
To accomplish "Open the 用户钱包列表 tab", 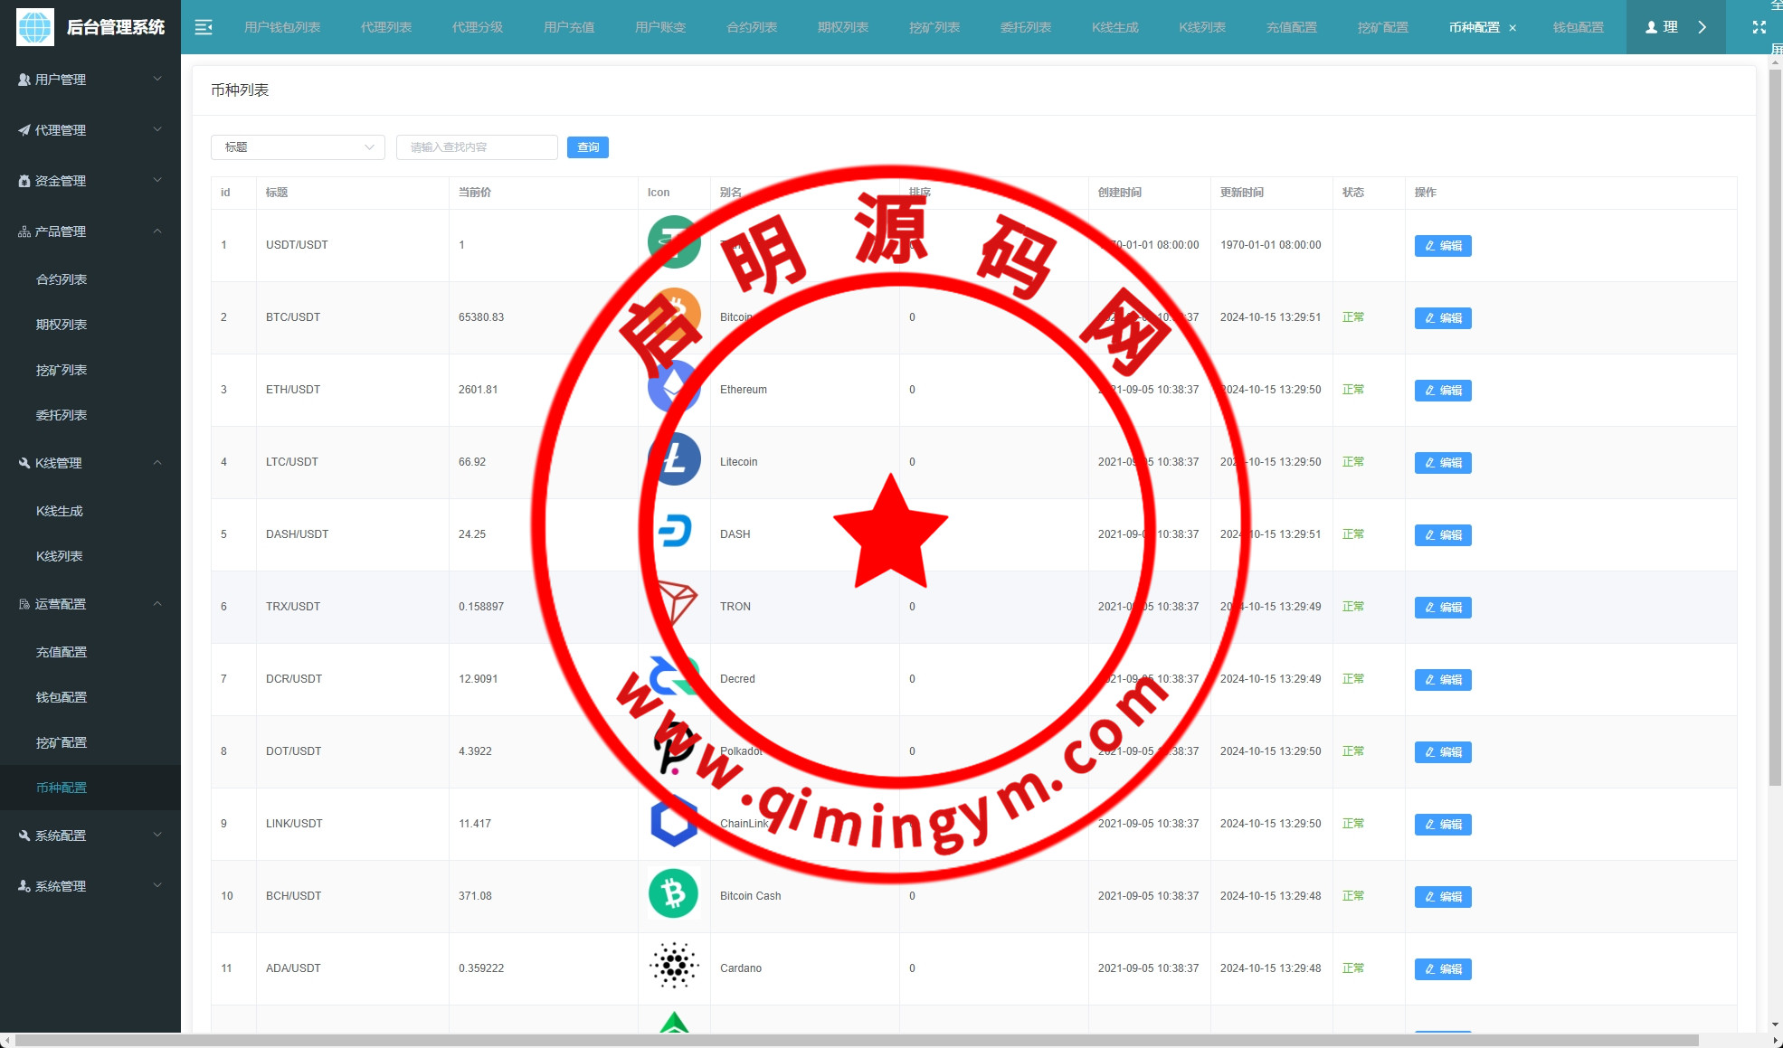I will pyautogui.click(x=282, y=27).
